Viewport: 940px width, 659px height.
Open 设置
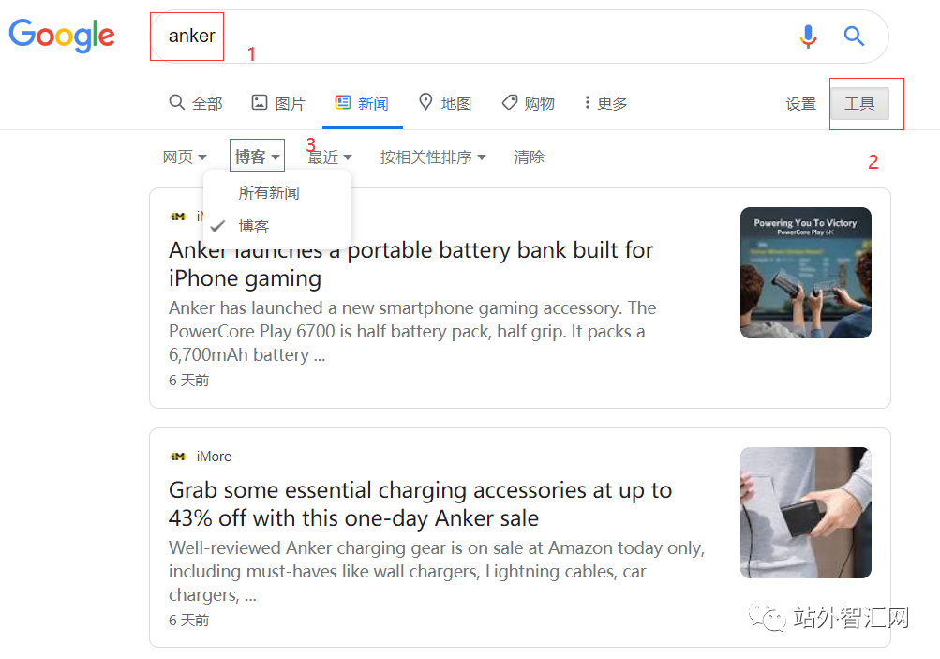(x=801, y=104)
